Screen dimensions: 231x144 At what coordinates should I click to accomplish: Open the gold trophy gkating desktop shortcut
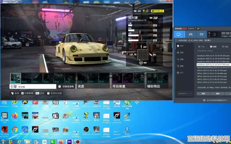[x=86, y=117]
